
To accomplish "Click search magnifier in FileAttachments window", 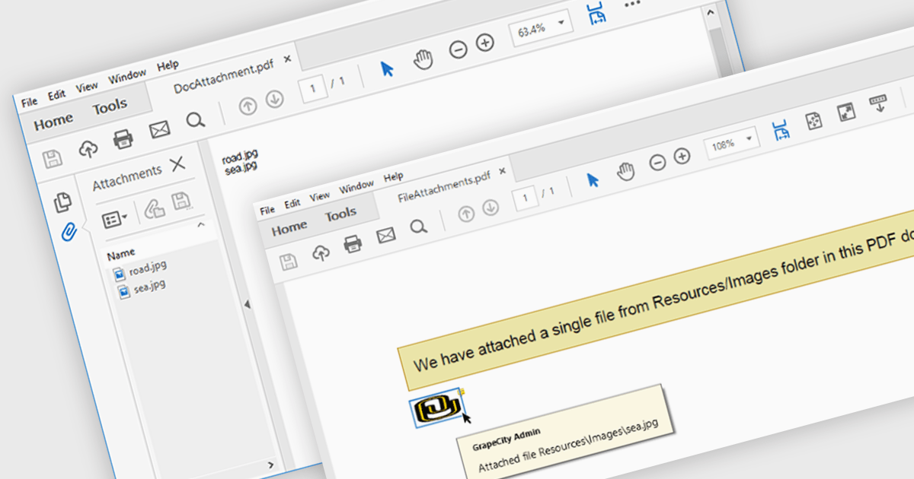I will click(417, 227).
